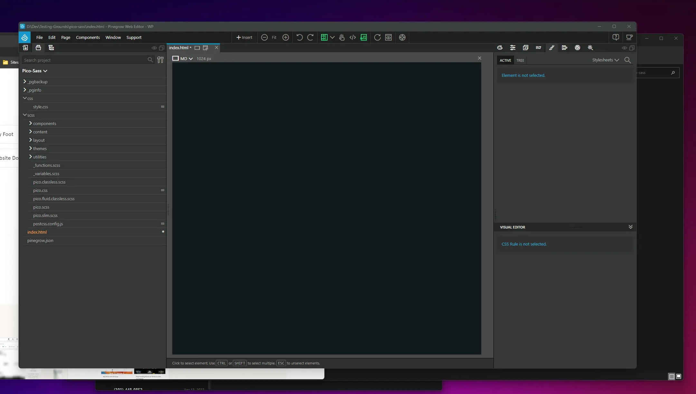Open pico.scss in the project tree
The image size is (696, 394).
[x=41, y=207]
